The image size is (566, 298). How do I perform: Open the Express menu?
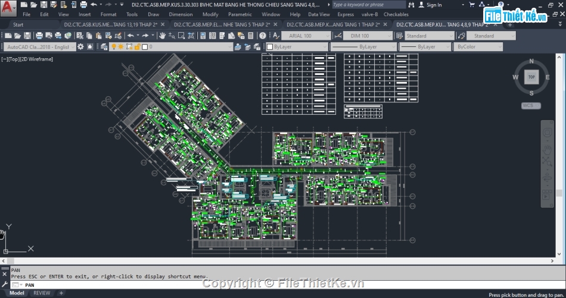(346, 14)
